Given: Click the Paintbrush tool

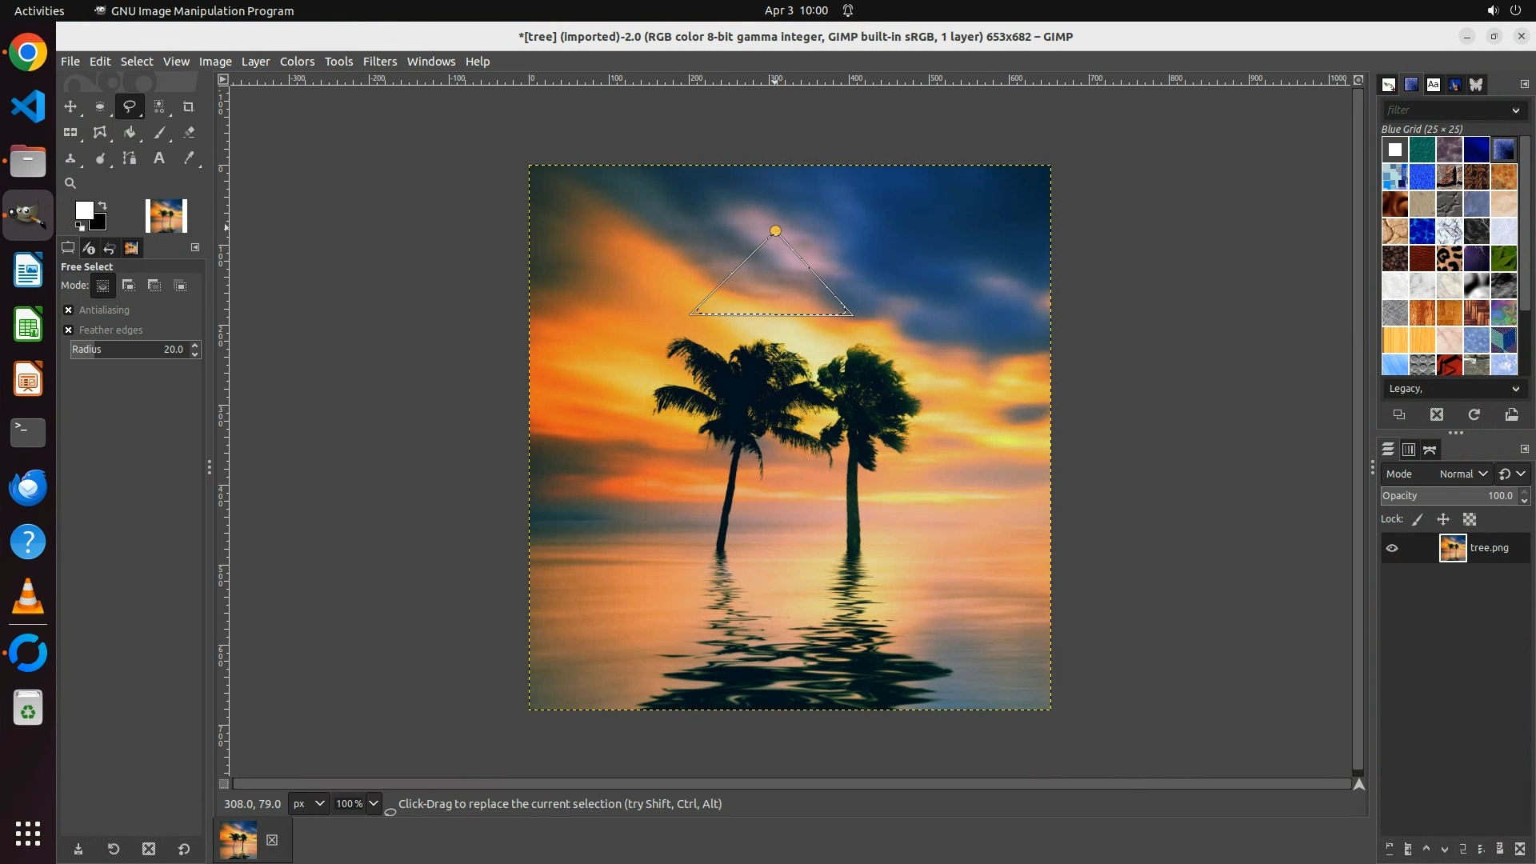Looking at the screenshot, I should pos(159,133).
